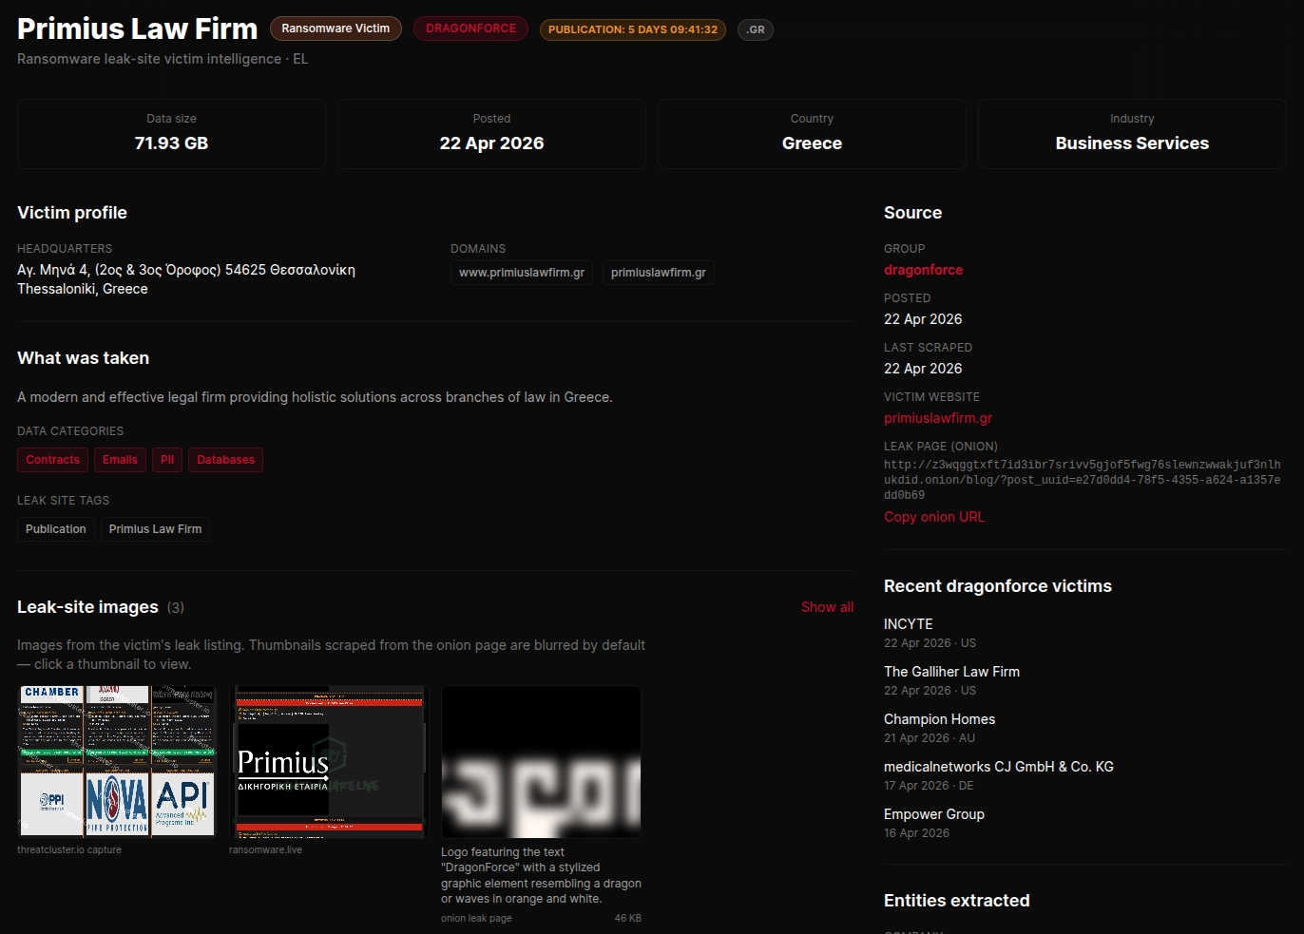Click the publication countdown badge

(x=633, y=29)
